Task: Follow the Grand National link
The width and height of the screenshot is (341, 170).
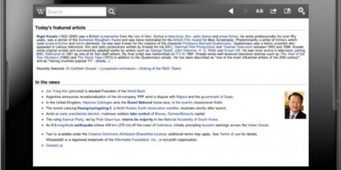Action: pos(140,103)
